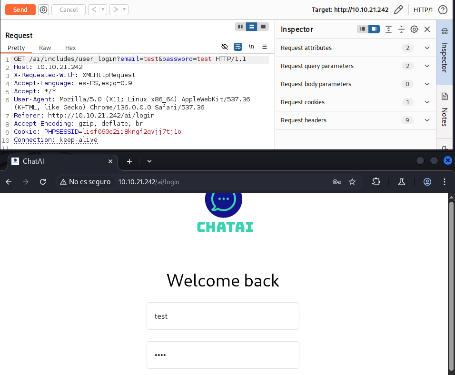Image resolution: width=455 pixels, height=375 pixels.
Task: Open the browser extensions puzzle icon
Action: 376,182
